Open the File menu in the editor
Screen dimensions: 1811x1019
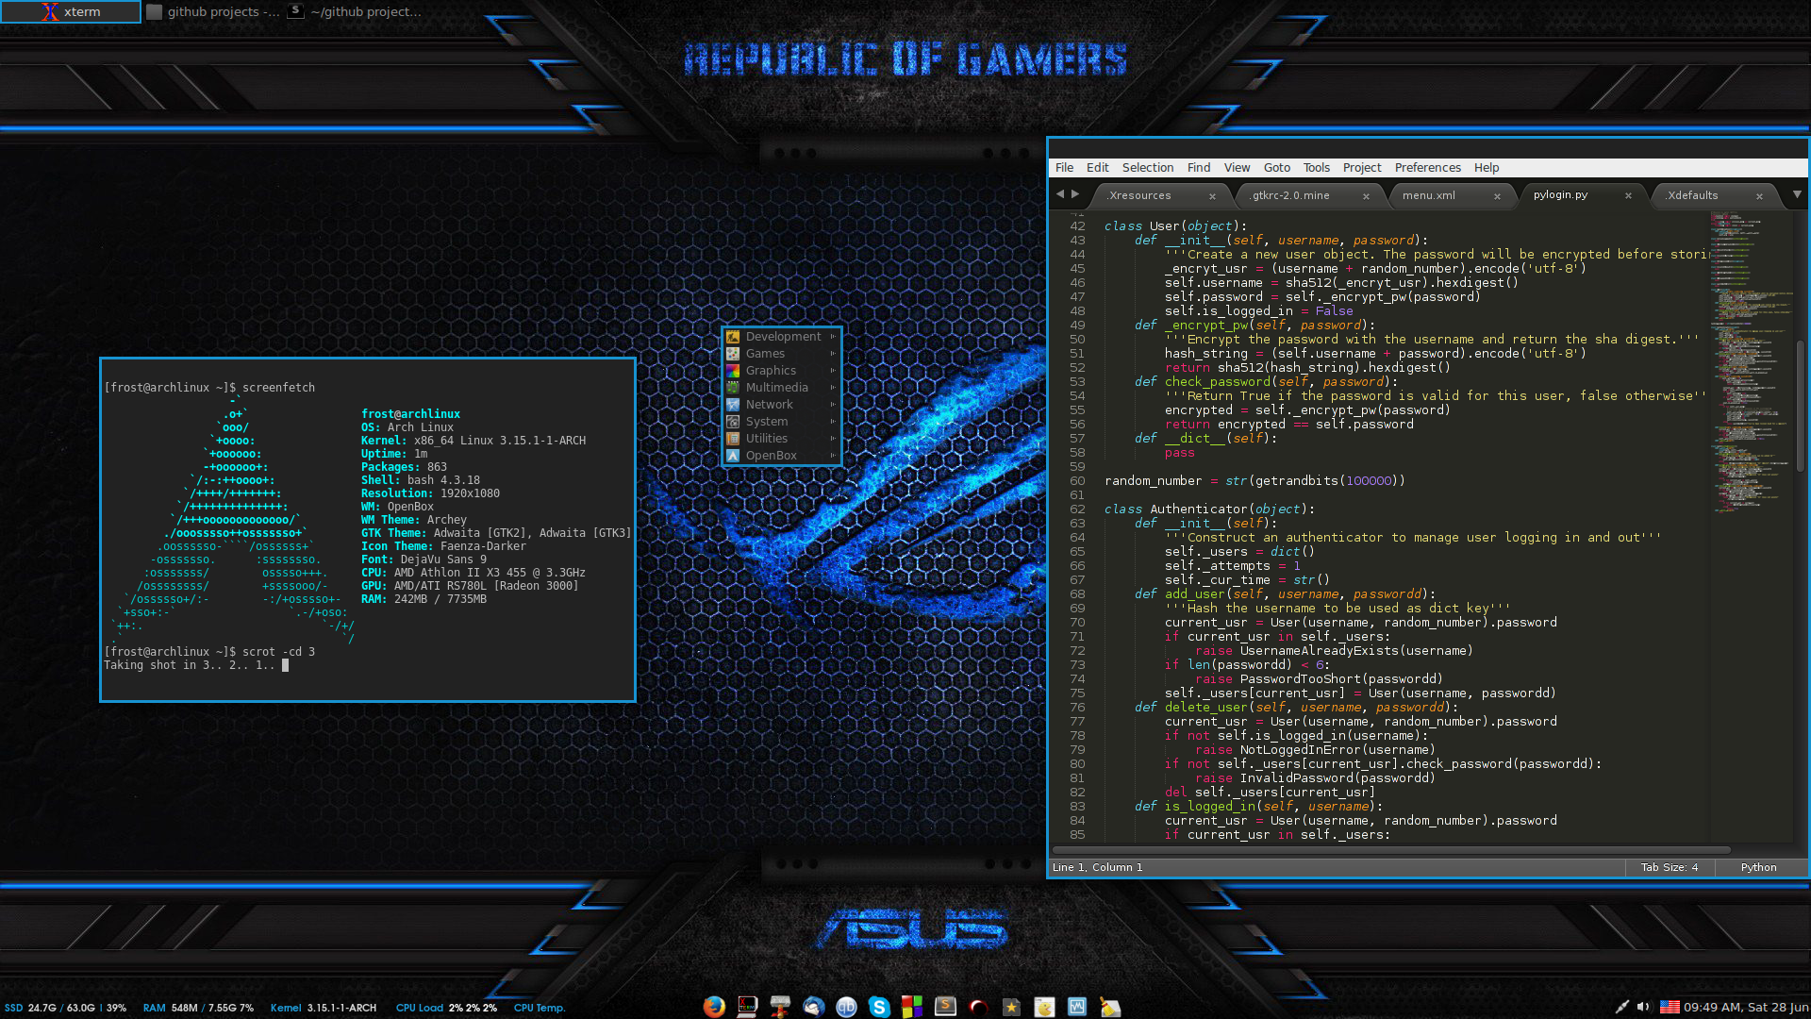click(1064, 167)
